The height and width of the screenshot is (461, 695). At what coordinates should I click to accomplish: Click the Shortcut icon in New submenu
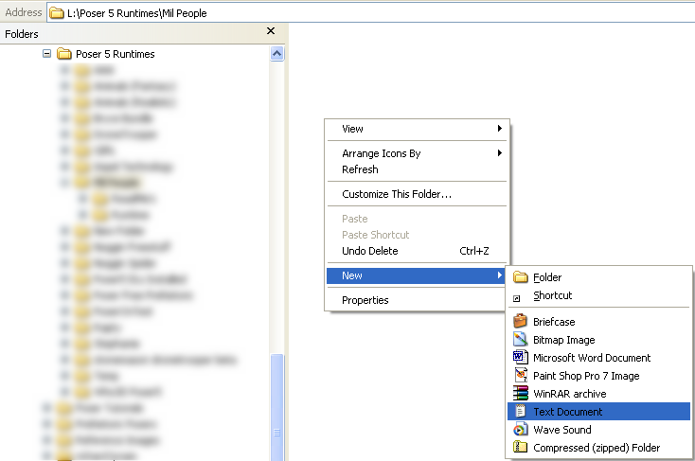[517, 297]
